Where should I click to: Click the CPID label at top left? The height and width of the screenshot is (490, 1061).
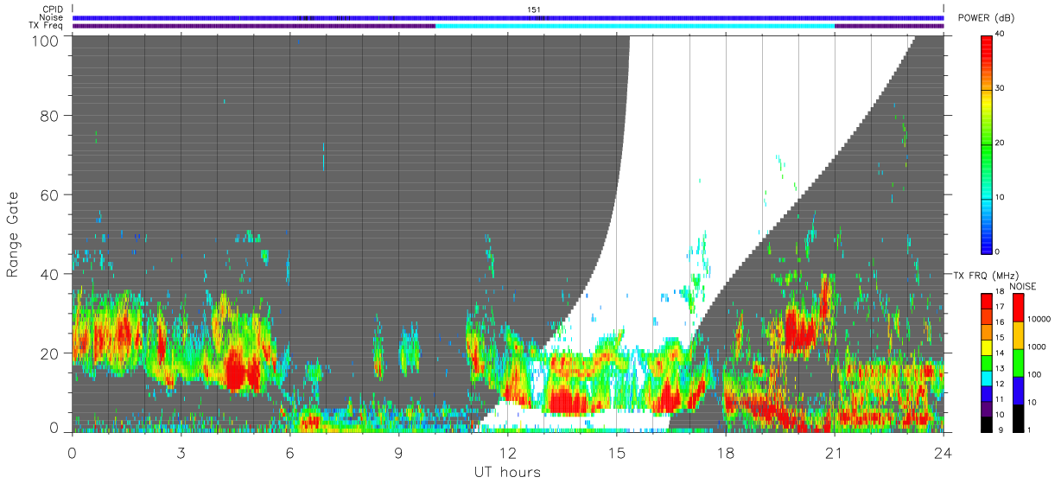52,10
